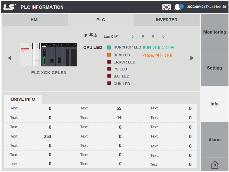229x172 pixels.
Task: Click the 'RUN/STOP LED' label
Action: [127, 47]
